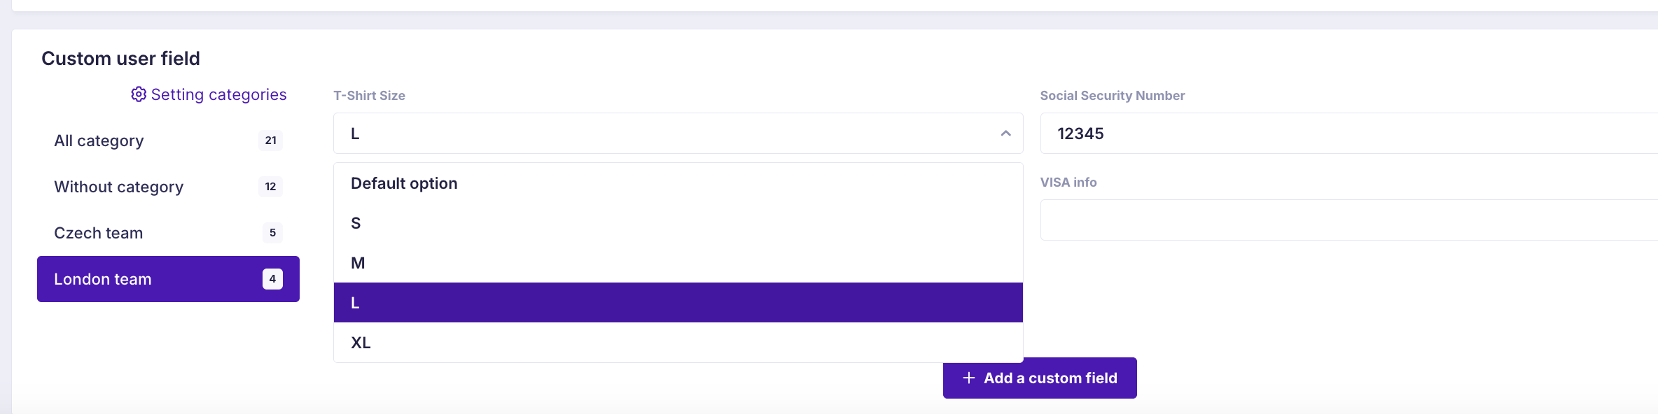This screenshot has height=414, width=1658.
Task: Click the 4 count badge on London team
Action: [x=272, y=279]
